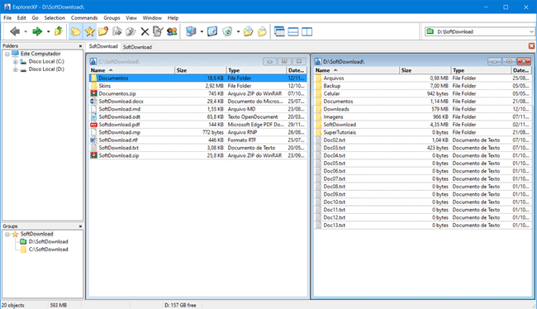Close tab with red X button
537x309 pixels.
pyautogui.click(x=531, y=46)
